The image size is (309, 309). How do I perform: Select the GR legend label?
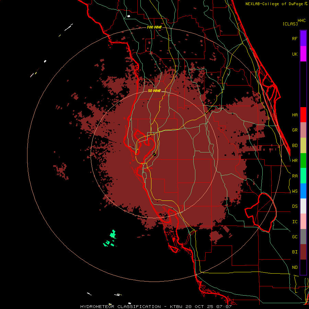click(x=295, y=130)
